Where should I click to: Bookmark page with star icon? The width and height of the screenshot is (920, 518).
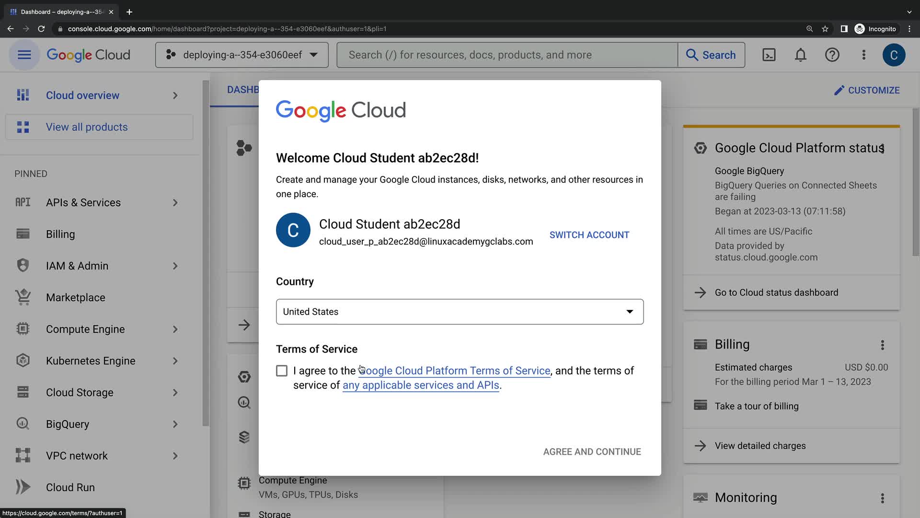(x=825, y=29)
